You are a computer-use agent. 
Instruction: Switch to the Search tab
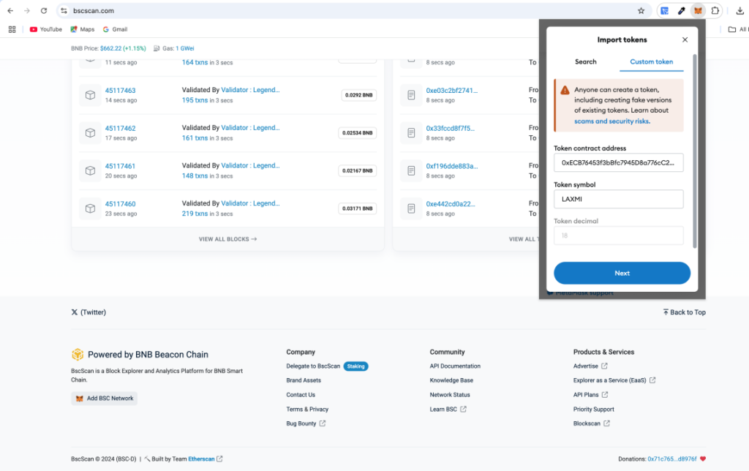tap(585, 62)
